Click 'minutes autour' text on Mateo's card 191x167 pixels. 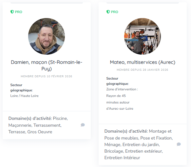[118, 102]
